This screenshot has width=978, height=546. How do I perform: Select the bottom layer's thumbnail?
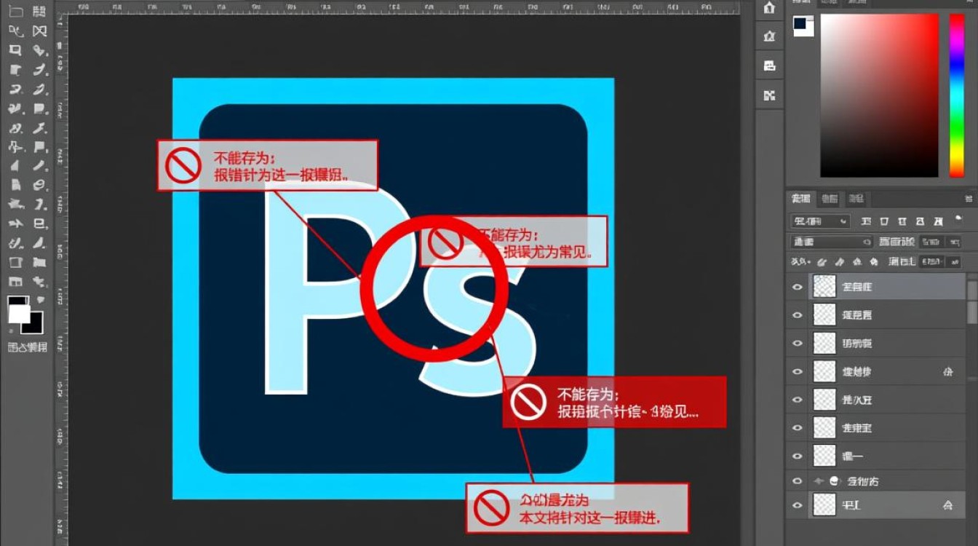(x=824, y=505)
